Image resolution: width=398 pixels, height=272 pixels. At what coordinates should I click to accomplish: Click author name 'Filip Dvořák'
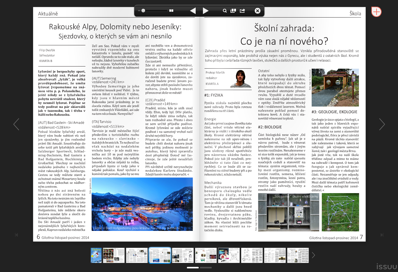click(47, 50)
